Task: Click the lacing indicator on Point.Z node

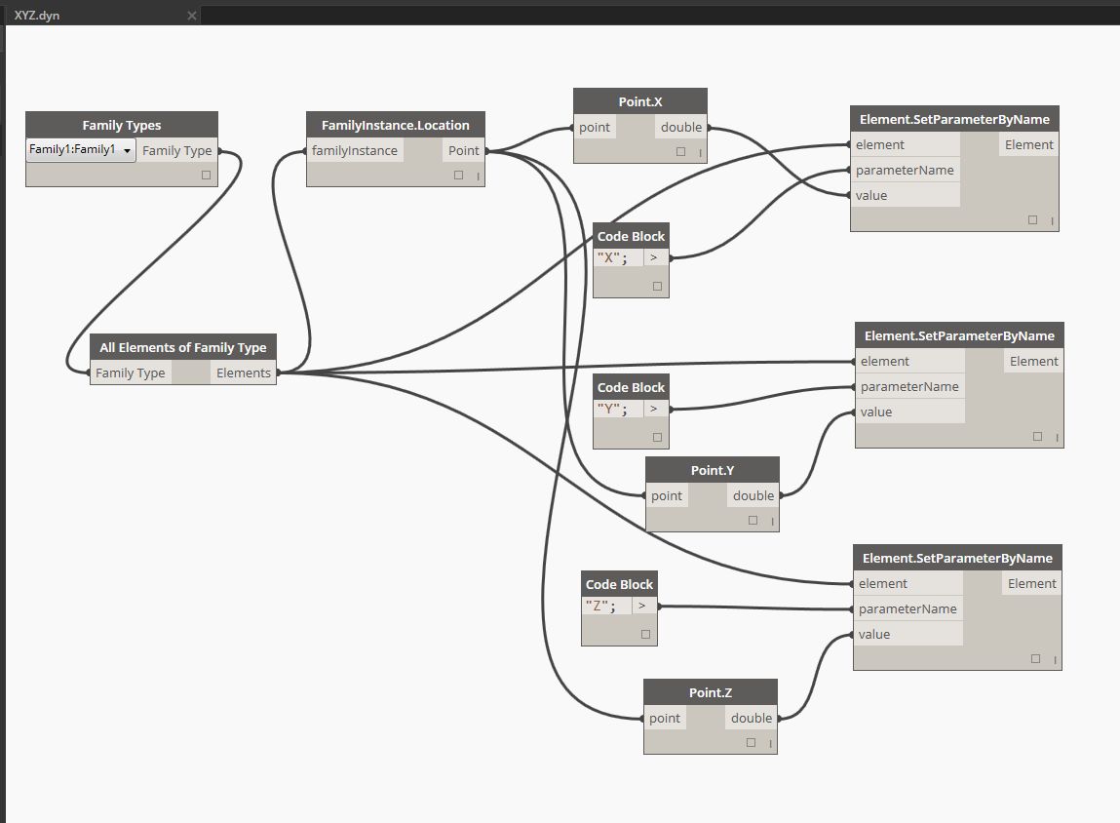Action: 771,744
